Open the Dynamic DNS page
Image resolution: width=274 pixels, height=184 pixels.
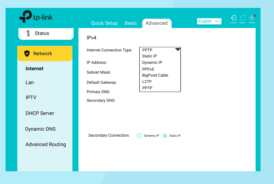pos(41,129)
